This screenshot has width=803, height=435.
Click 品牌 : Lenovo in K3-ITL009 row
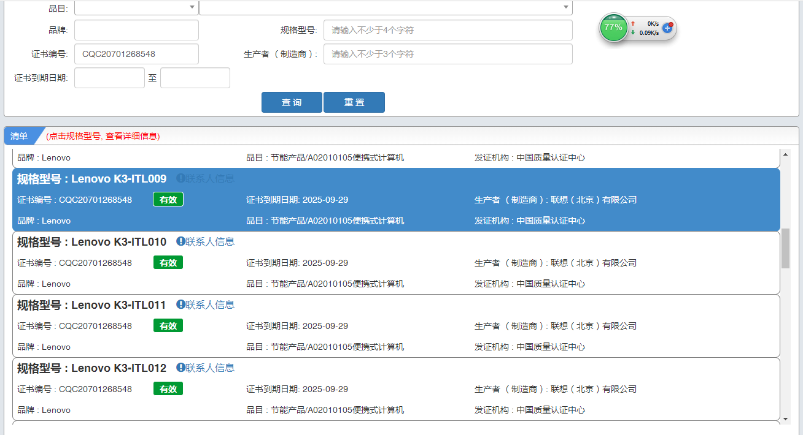(44, 221)
